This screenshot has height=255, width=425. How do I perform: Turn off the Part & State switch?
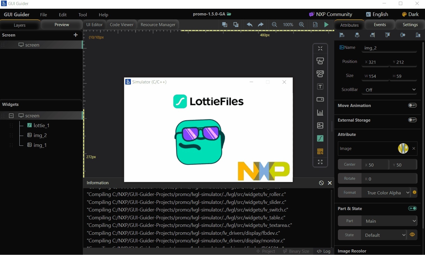pos(412,208)
